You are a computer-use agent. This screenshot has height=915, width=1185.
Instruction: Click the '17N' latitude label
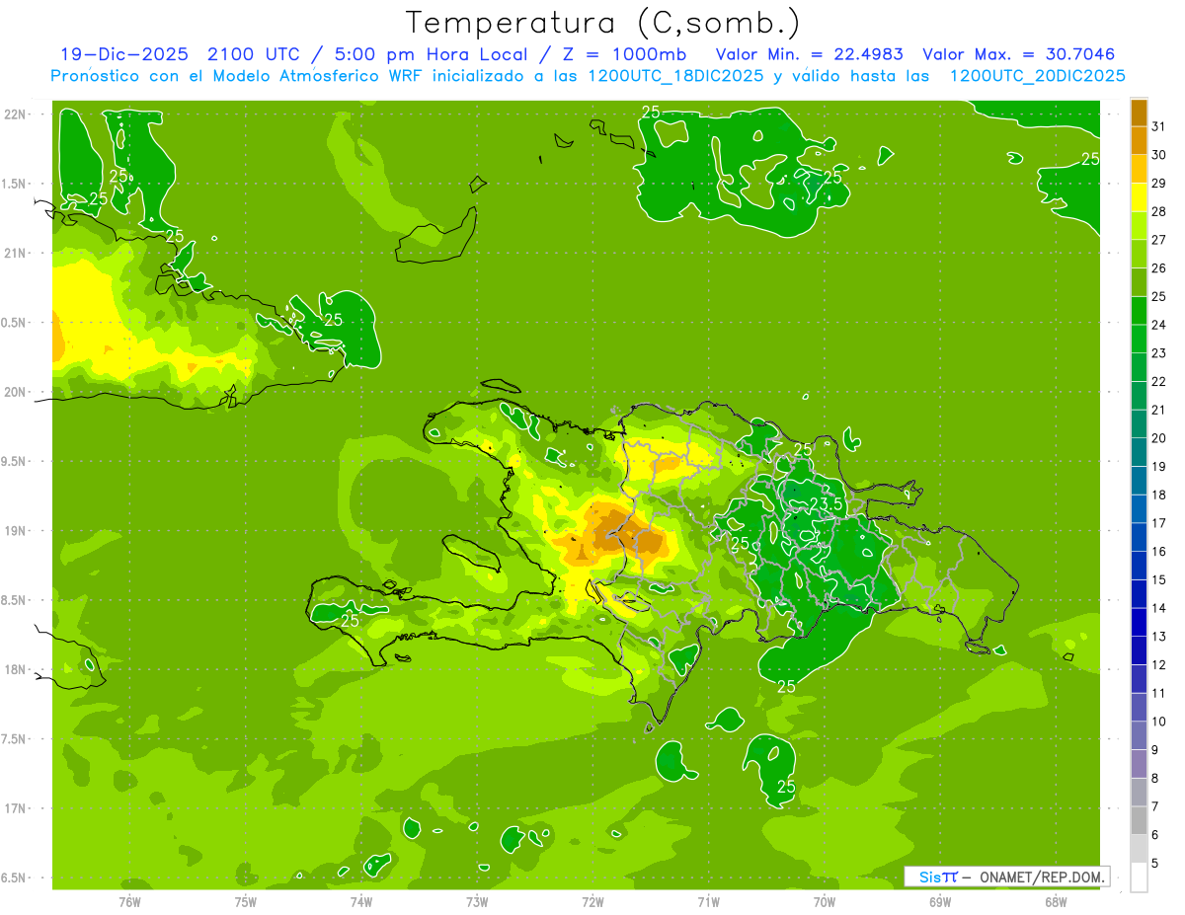click(17, 808)
